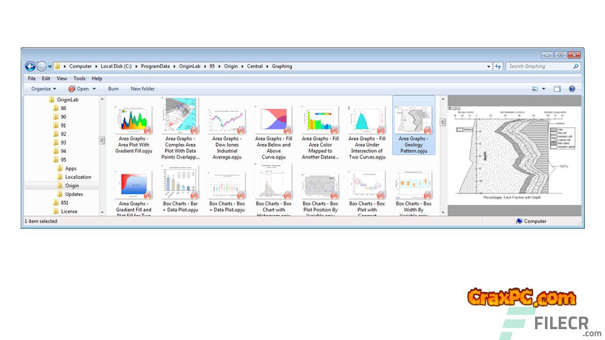Open the change view options dropdown
Image resolution: width=605 pixels, height=340 pixels.
[x=544, y=89]
